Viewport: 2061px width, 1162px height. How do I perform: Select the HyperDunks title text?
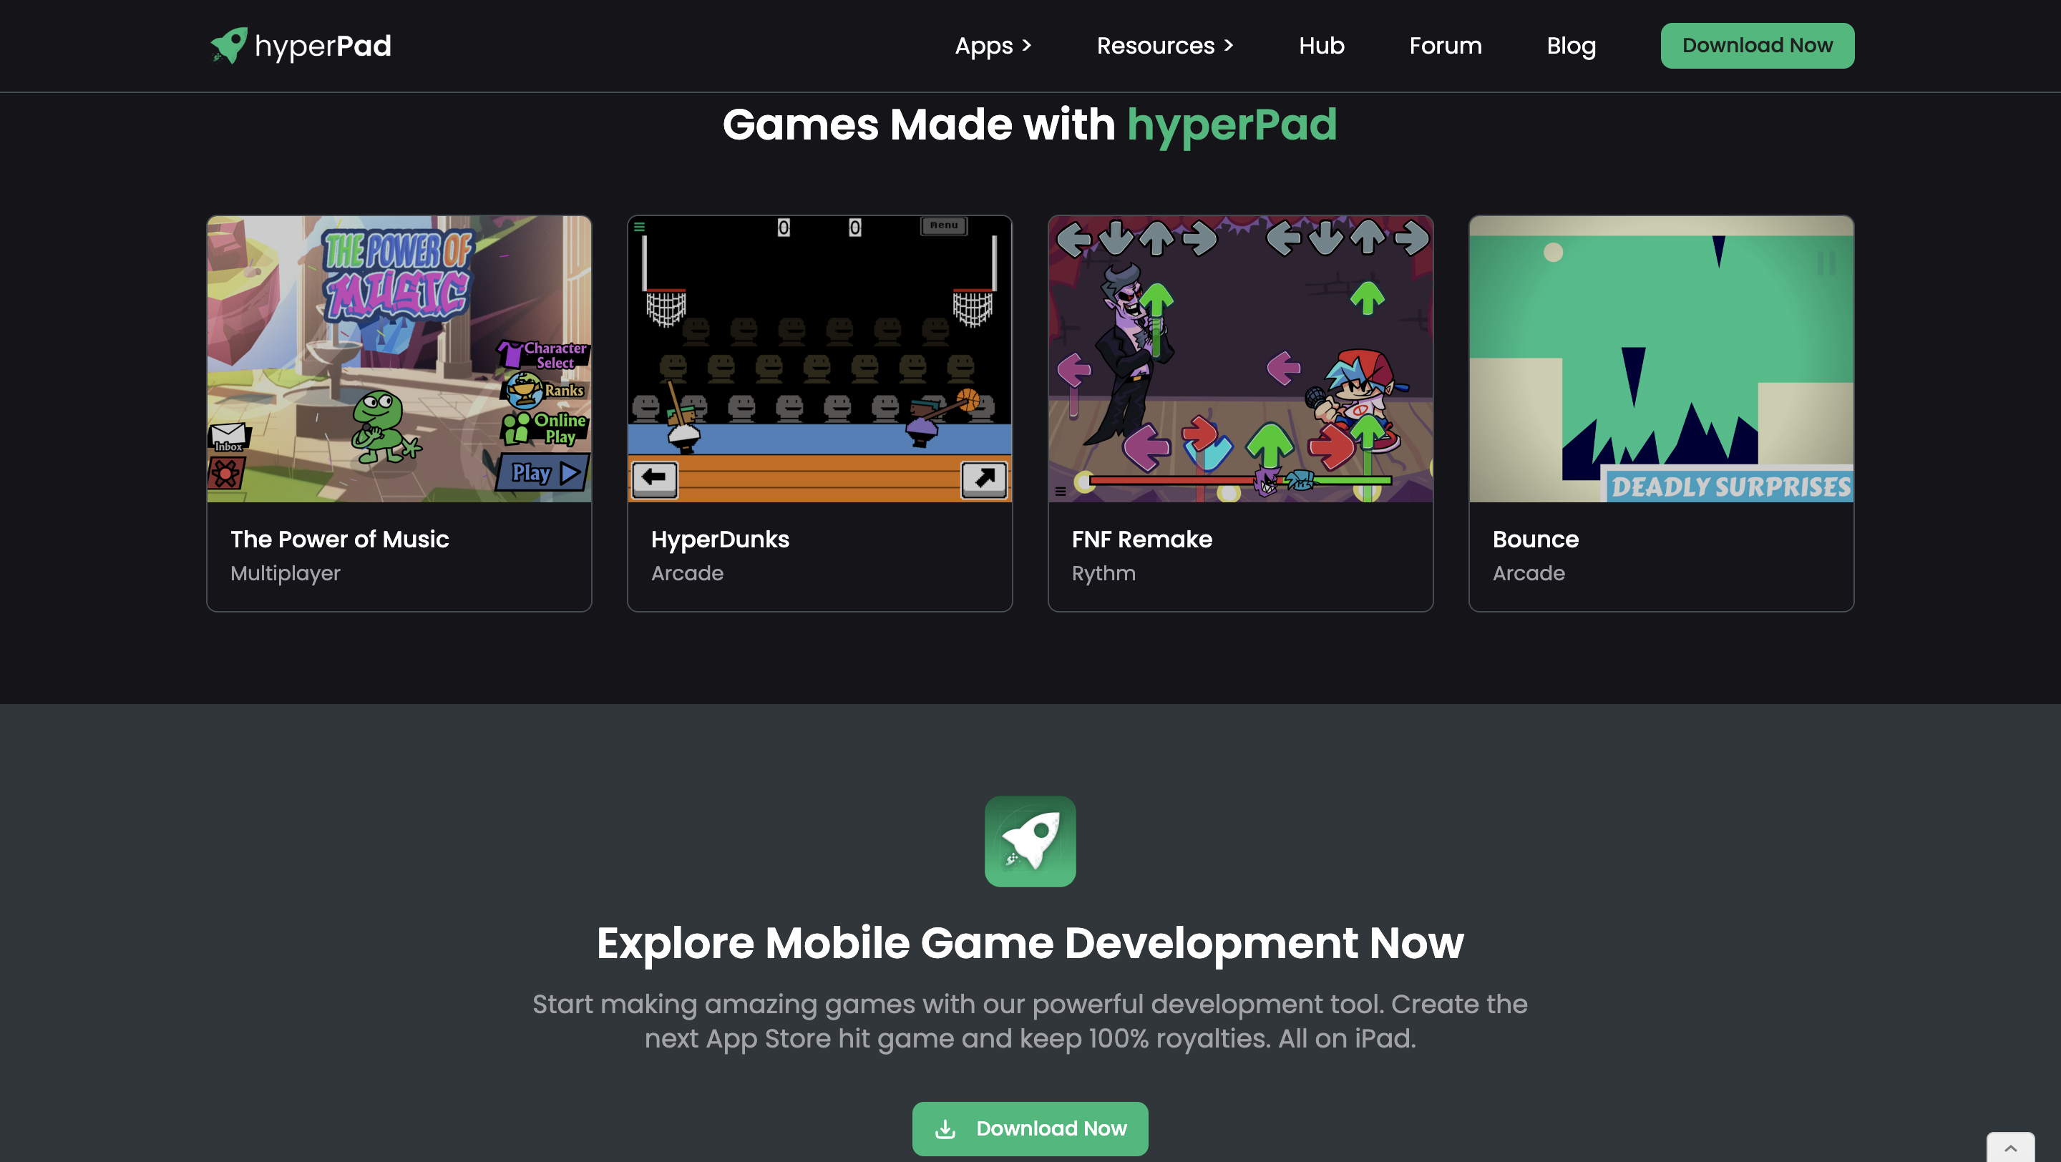[x=719, y=539]
